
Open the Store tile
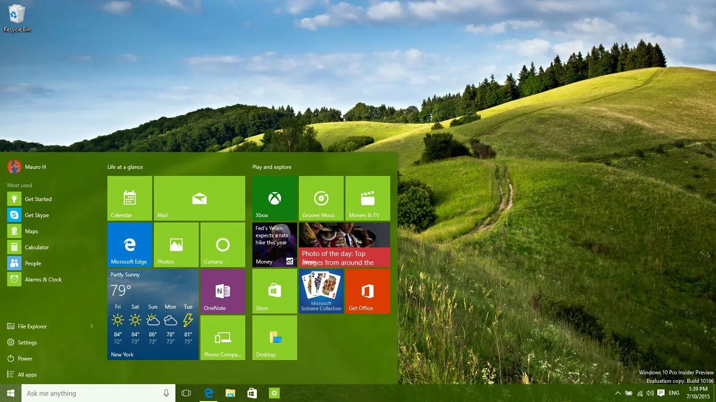275,291
